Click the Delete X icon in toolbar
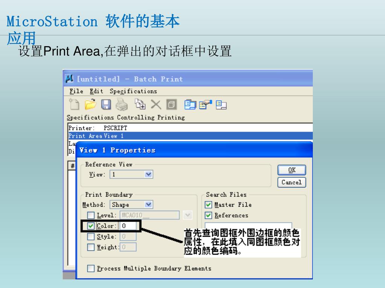 (156, 105)
